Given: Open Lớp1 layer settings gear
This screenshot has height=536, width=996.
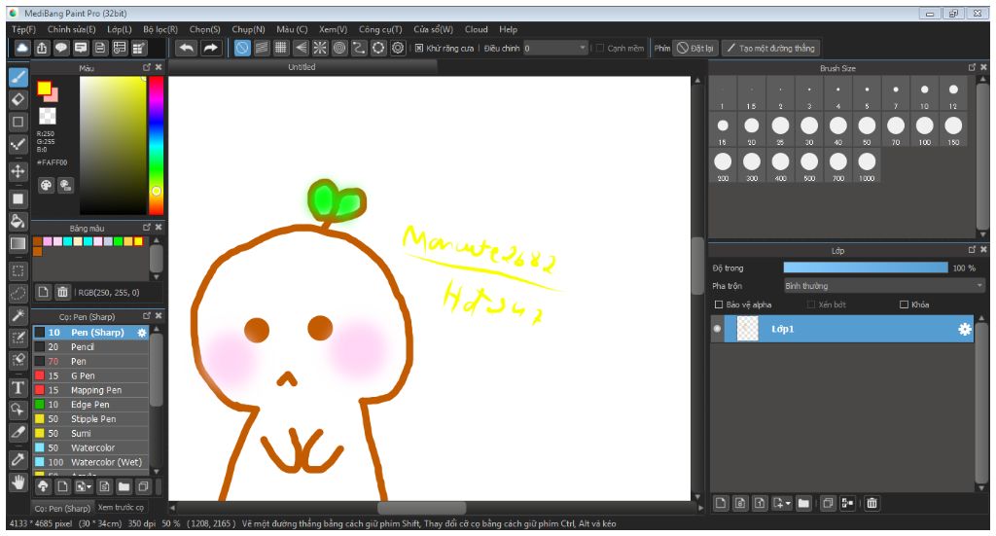Looking at the screenshot, I should (964, 329).
